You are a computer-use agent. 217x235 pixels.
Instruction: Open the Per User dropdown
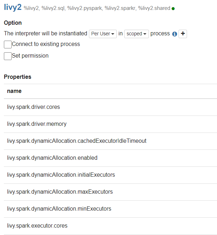[x=103, y=34]
